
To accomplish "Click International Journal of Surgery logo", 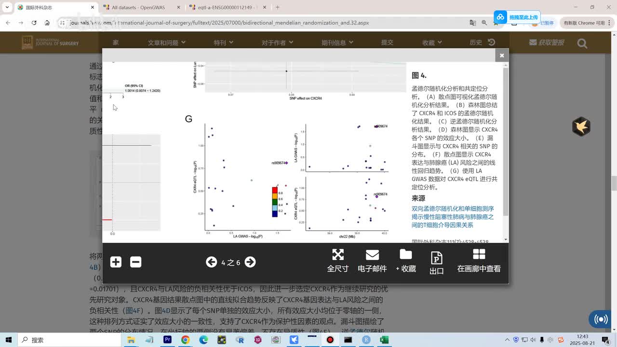I will point(50,43).
